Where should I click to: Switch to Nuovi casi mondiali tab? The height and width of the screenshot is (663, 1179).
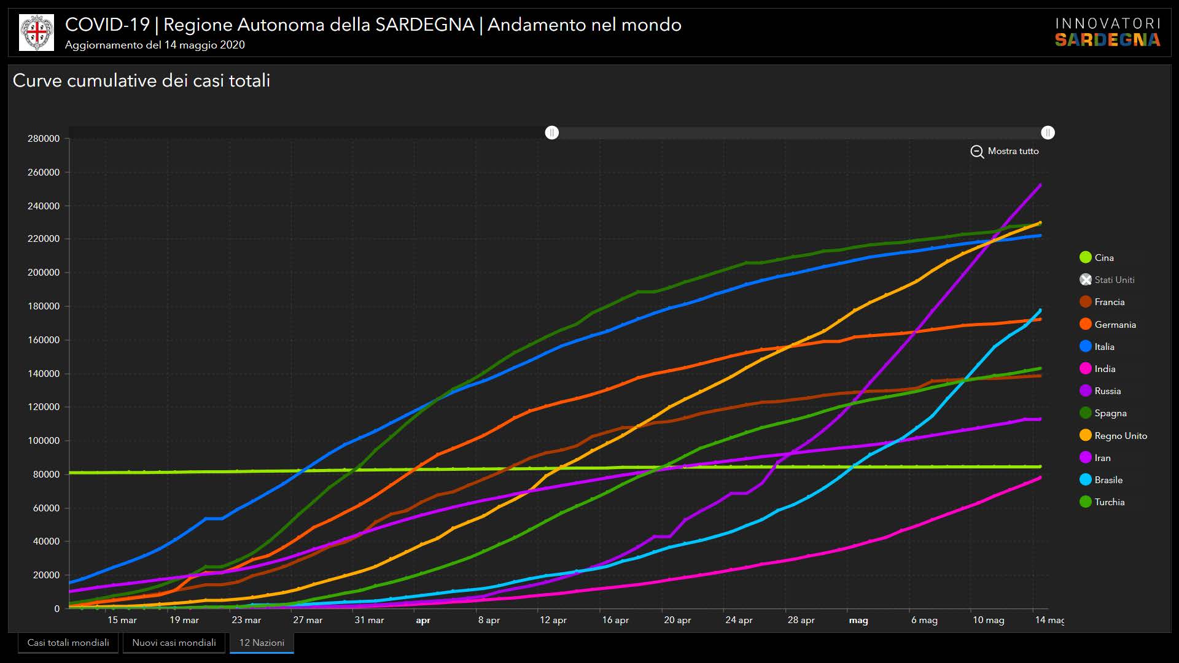pos(174,643)
